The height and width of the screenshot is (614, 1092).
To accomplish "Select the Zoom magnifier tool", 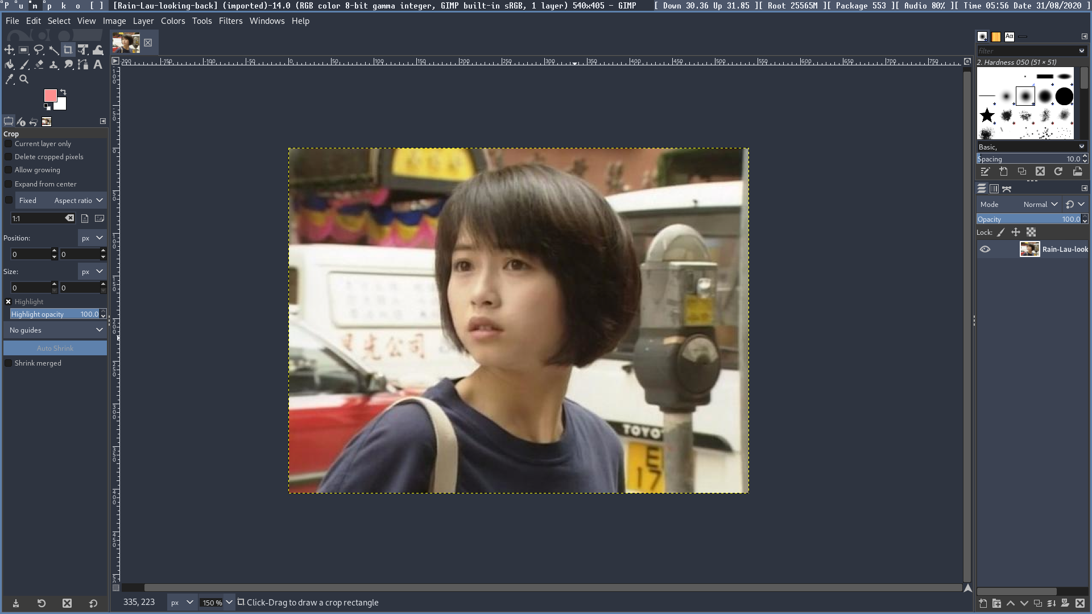I will [x=24, y=80].
